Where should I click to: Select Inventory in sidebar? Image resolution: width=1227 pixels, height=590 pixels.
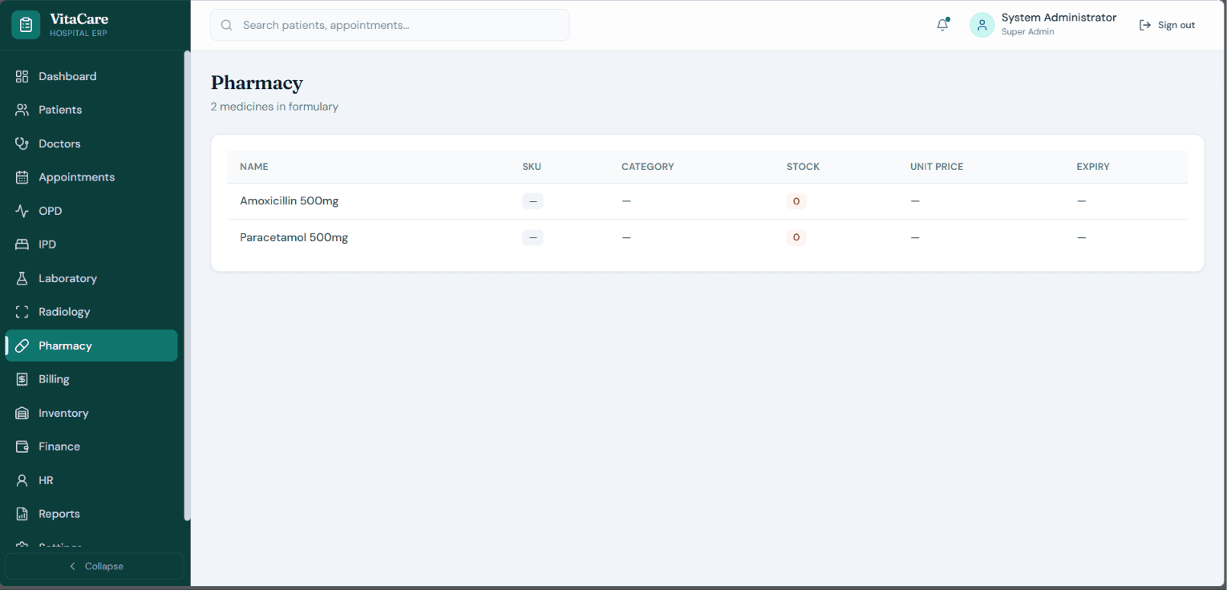91,413
